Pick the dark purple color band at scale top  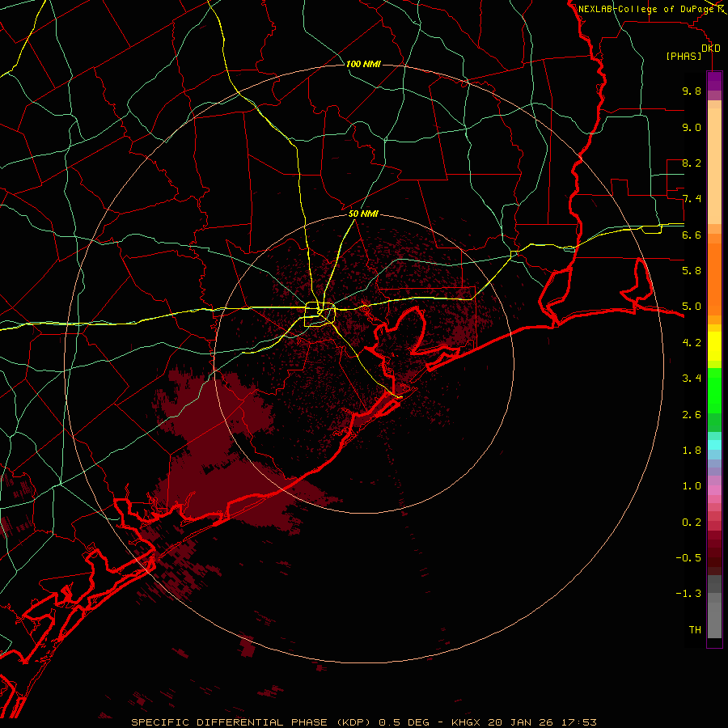click(714, 81)
